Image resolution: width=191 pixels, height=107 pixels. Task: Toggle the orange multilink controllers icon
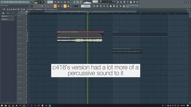tap(65, 6)
